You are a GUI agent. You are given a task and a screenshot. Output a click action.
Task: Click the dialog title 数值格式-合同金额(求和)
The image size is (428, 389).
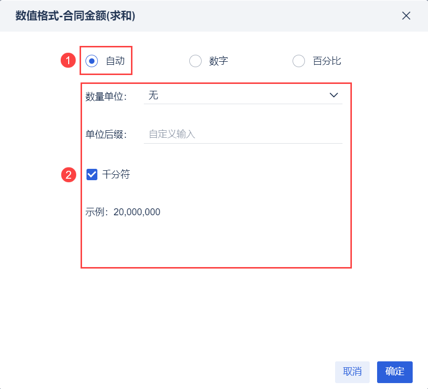point(76,16)
